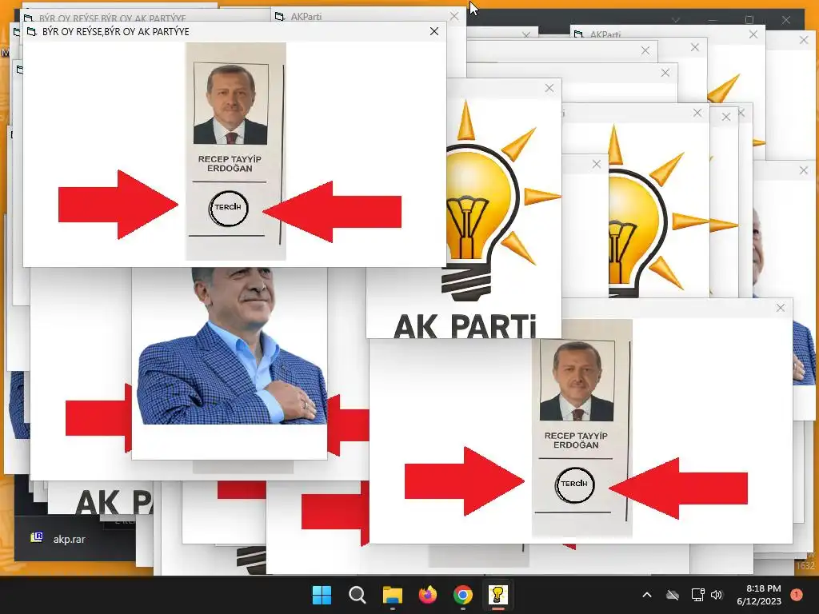
Task: Expand the chevron in the dark window's title bar
Action: pos(675,20)
